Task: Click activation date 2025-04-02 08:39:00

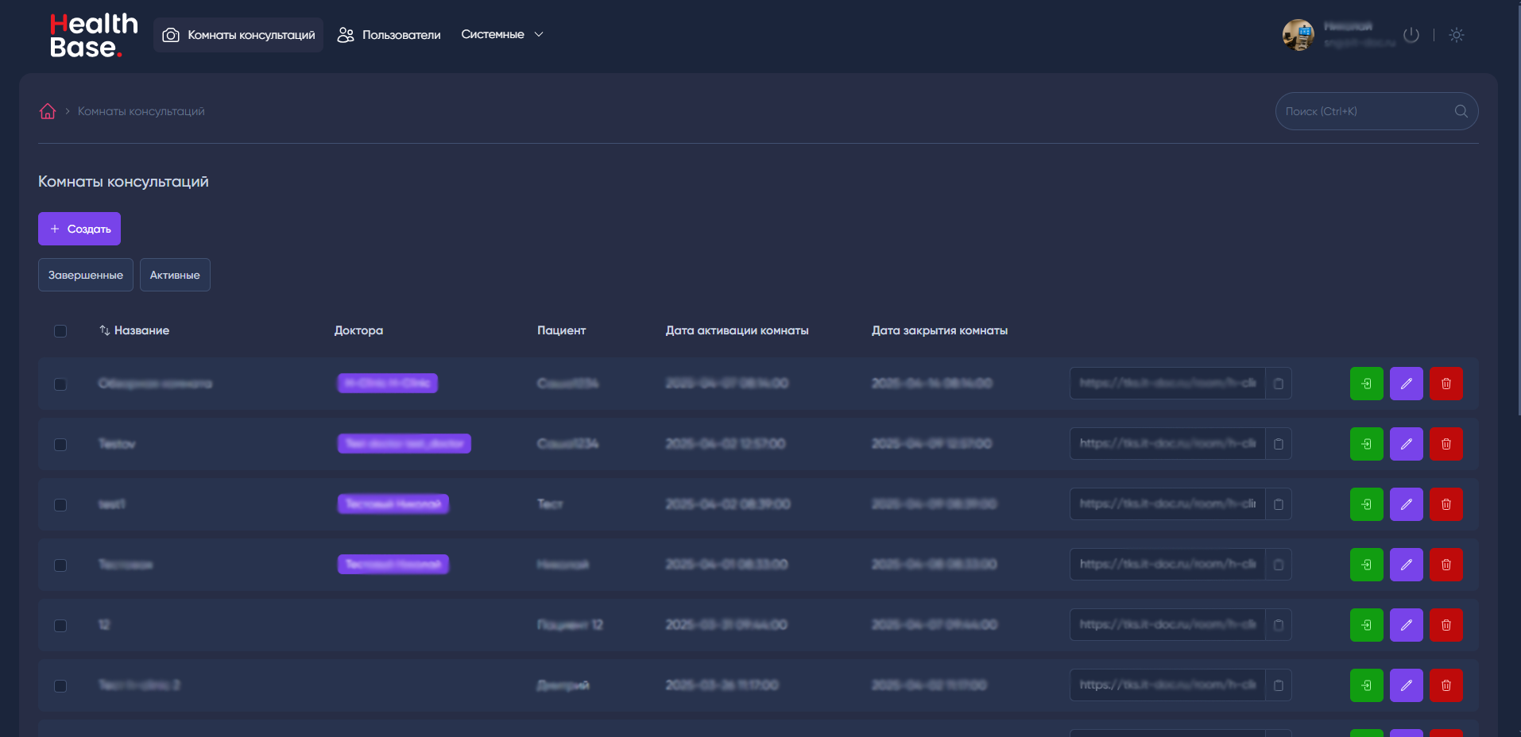Action: point(728,504)
